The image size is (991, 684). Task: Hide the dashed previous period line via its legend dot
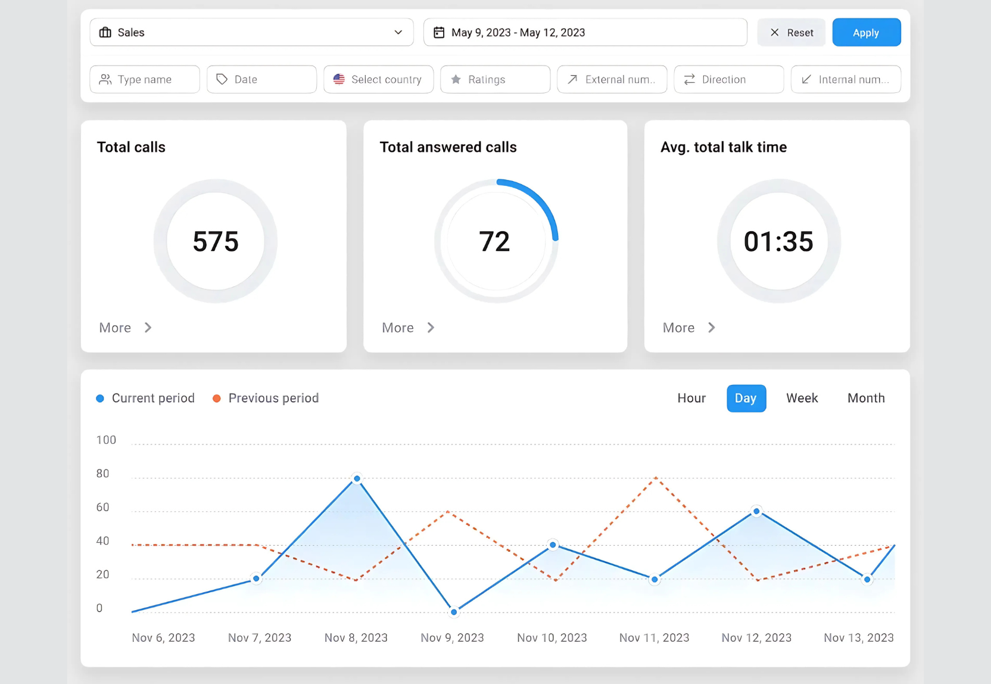216,398
